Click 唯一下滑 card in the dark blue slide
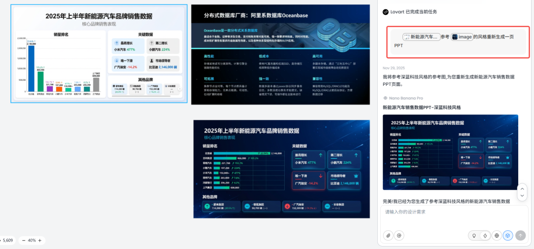Screen dimensions: 534x249 (x=308, y=180)
